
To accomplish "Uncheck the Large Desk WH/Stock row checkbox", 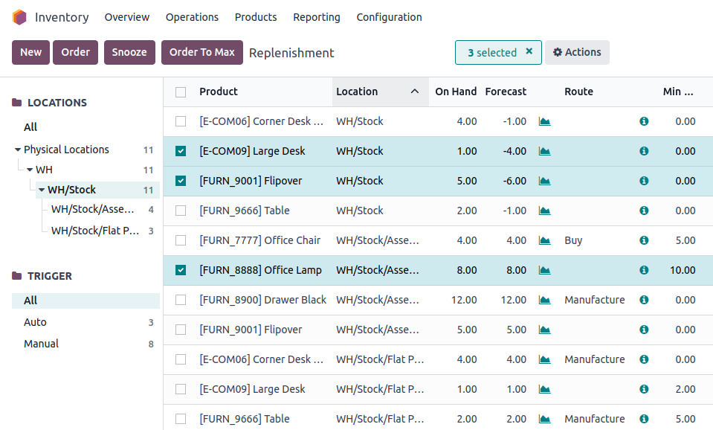I will tap(181, 151).
